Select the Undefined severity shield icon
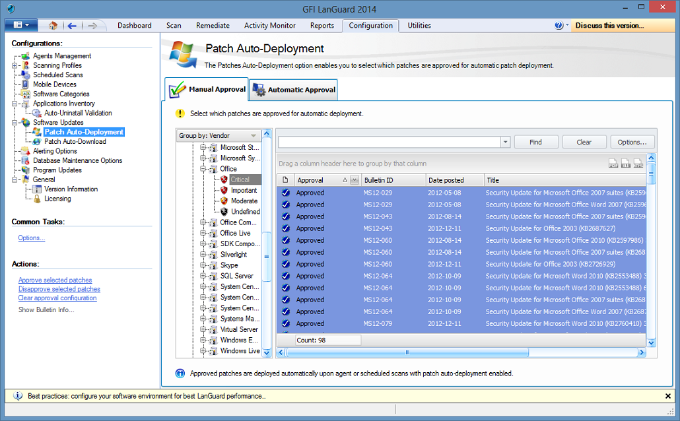The width and height of the screenshot is (680, 421). coord(224,212)
